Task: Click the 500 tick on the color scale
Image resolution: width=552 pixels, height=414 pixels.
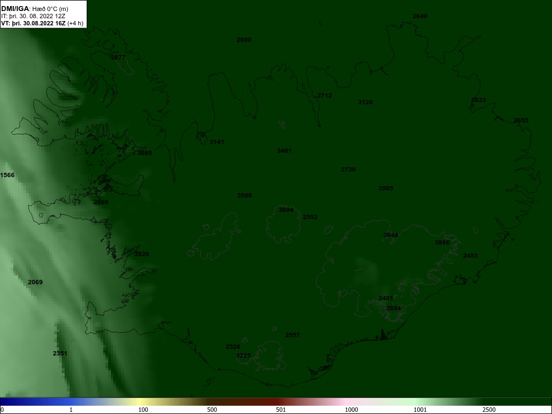Action: (x=212, y=410)
